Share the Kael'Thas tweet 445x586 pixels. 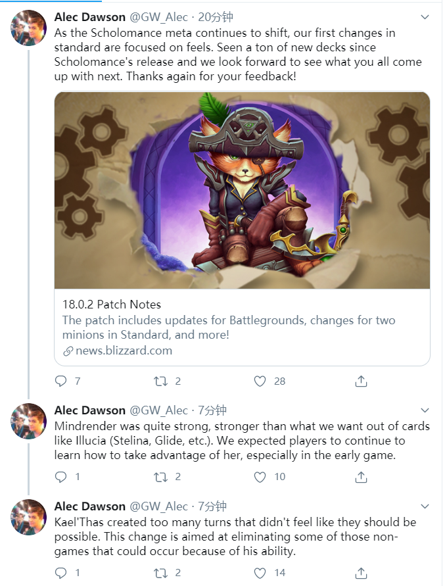coord(361,573)
